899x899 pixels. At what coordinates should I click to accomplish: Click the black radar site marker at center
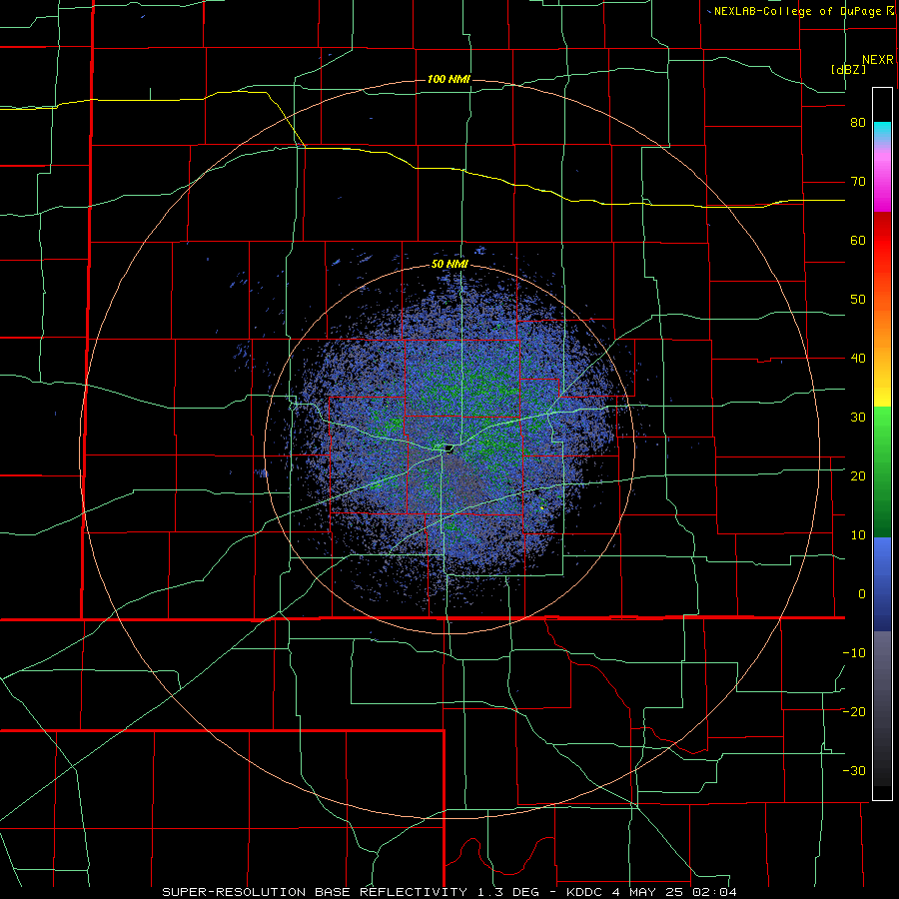[x=449, y=449]
